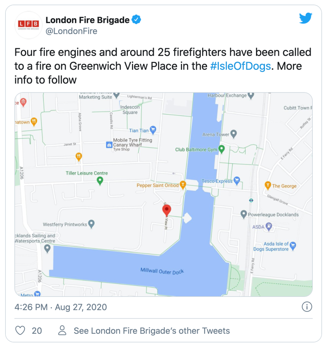Click the Asda Isle of Dogs Superstore marker

click(292, 246)
